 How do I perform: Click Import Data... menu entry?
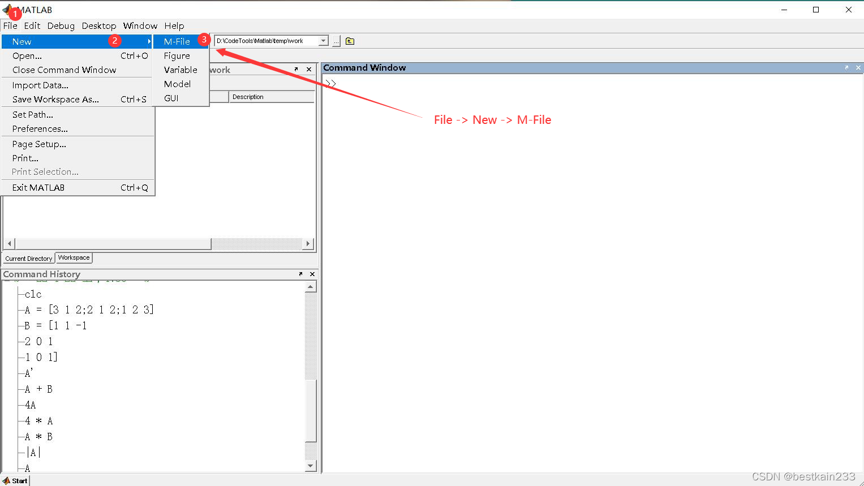click(78, 85)
